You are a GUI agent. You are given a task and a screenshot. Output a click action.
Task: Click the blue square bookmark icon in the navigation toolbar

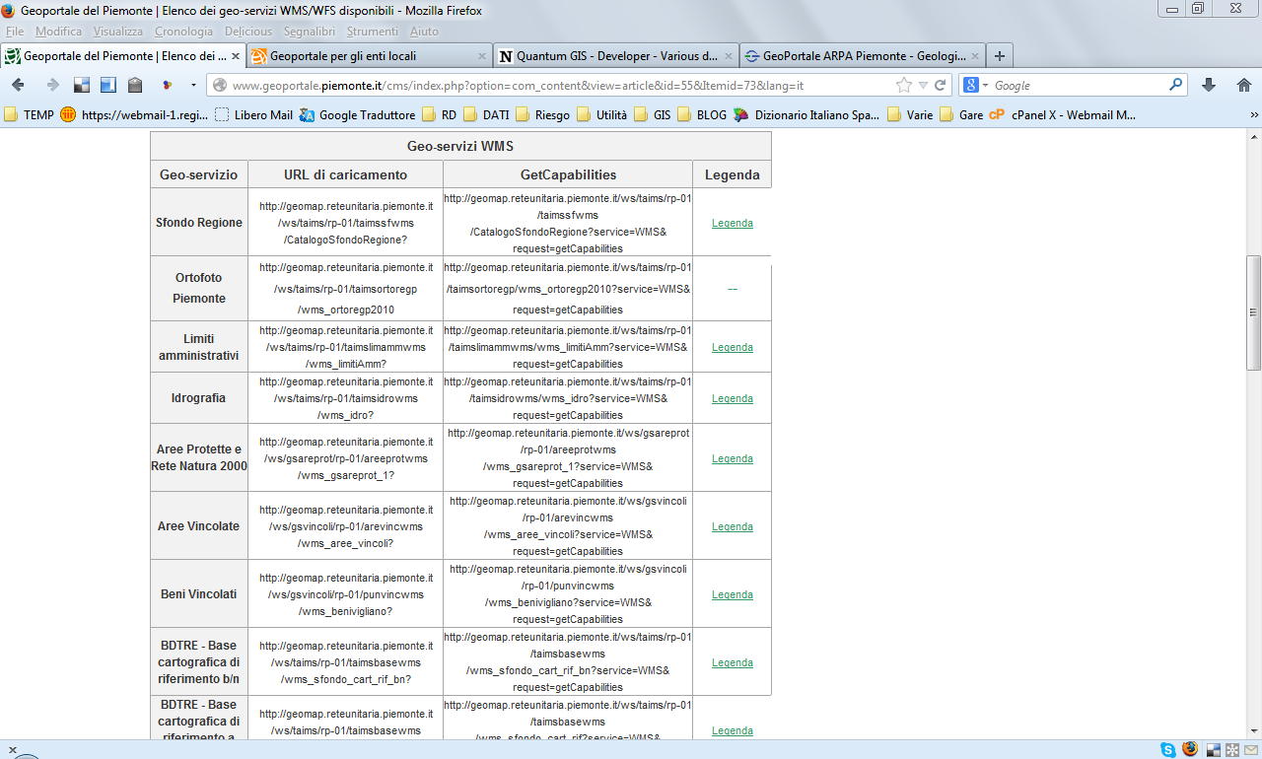click(x=108, y=86)
